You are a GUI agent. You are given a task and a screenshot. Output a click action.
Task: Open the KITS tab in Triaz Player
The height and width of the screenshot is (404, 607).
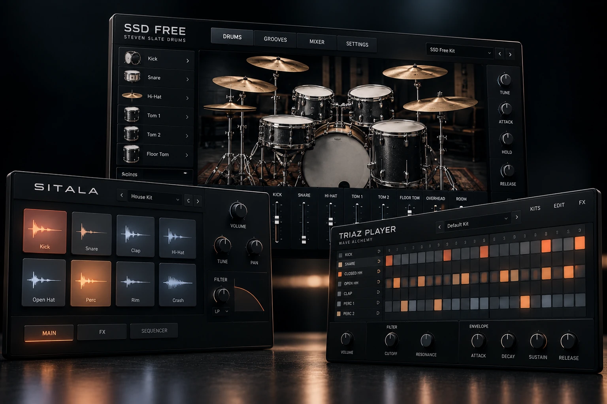click(x=535, y=208)
